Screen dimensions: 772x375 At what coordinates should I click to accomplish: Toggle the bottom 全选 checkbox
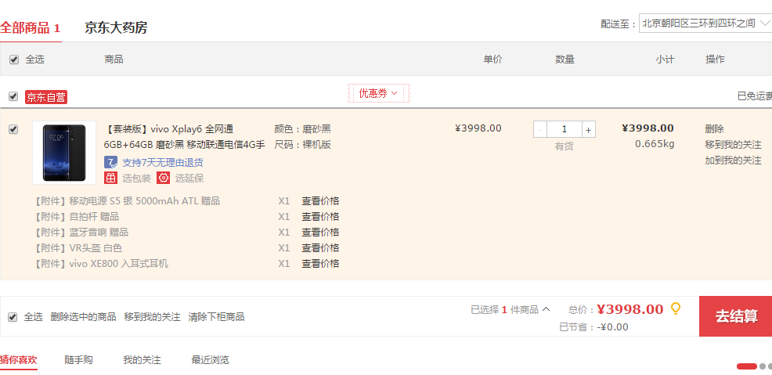click(13, 317)
